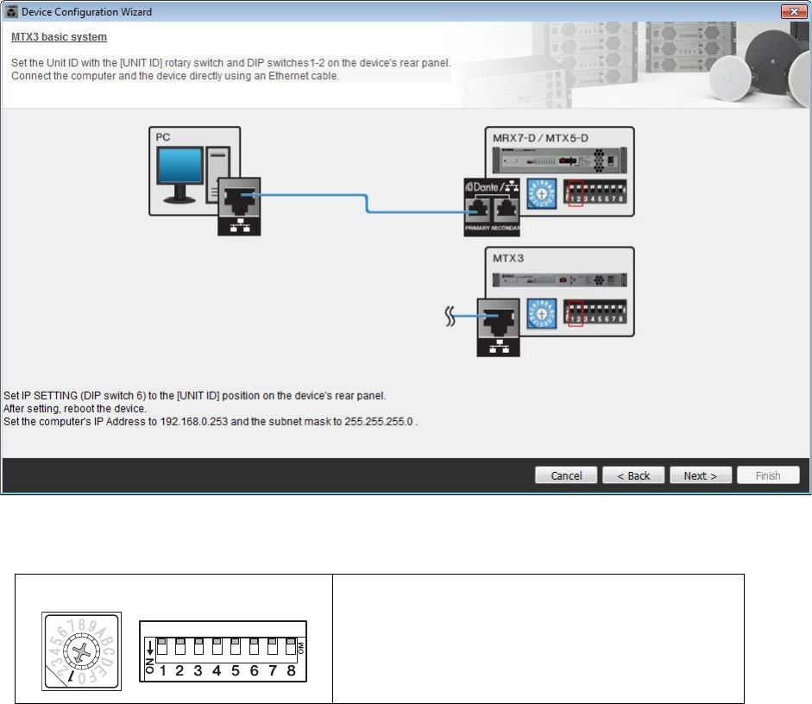Click the large UNIT ID rotary switch diagram

pos(81,651)
